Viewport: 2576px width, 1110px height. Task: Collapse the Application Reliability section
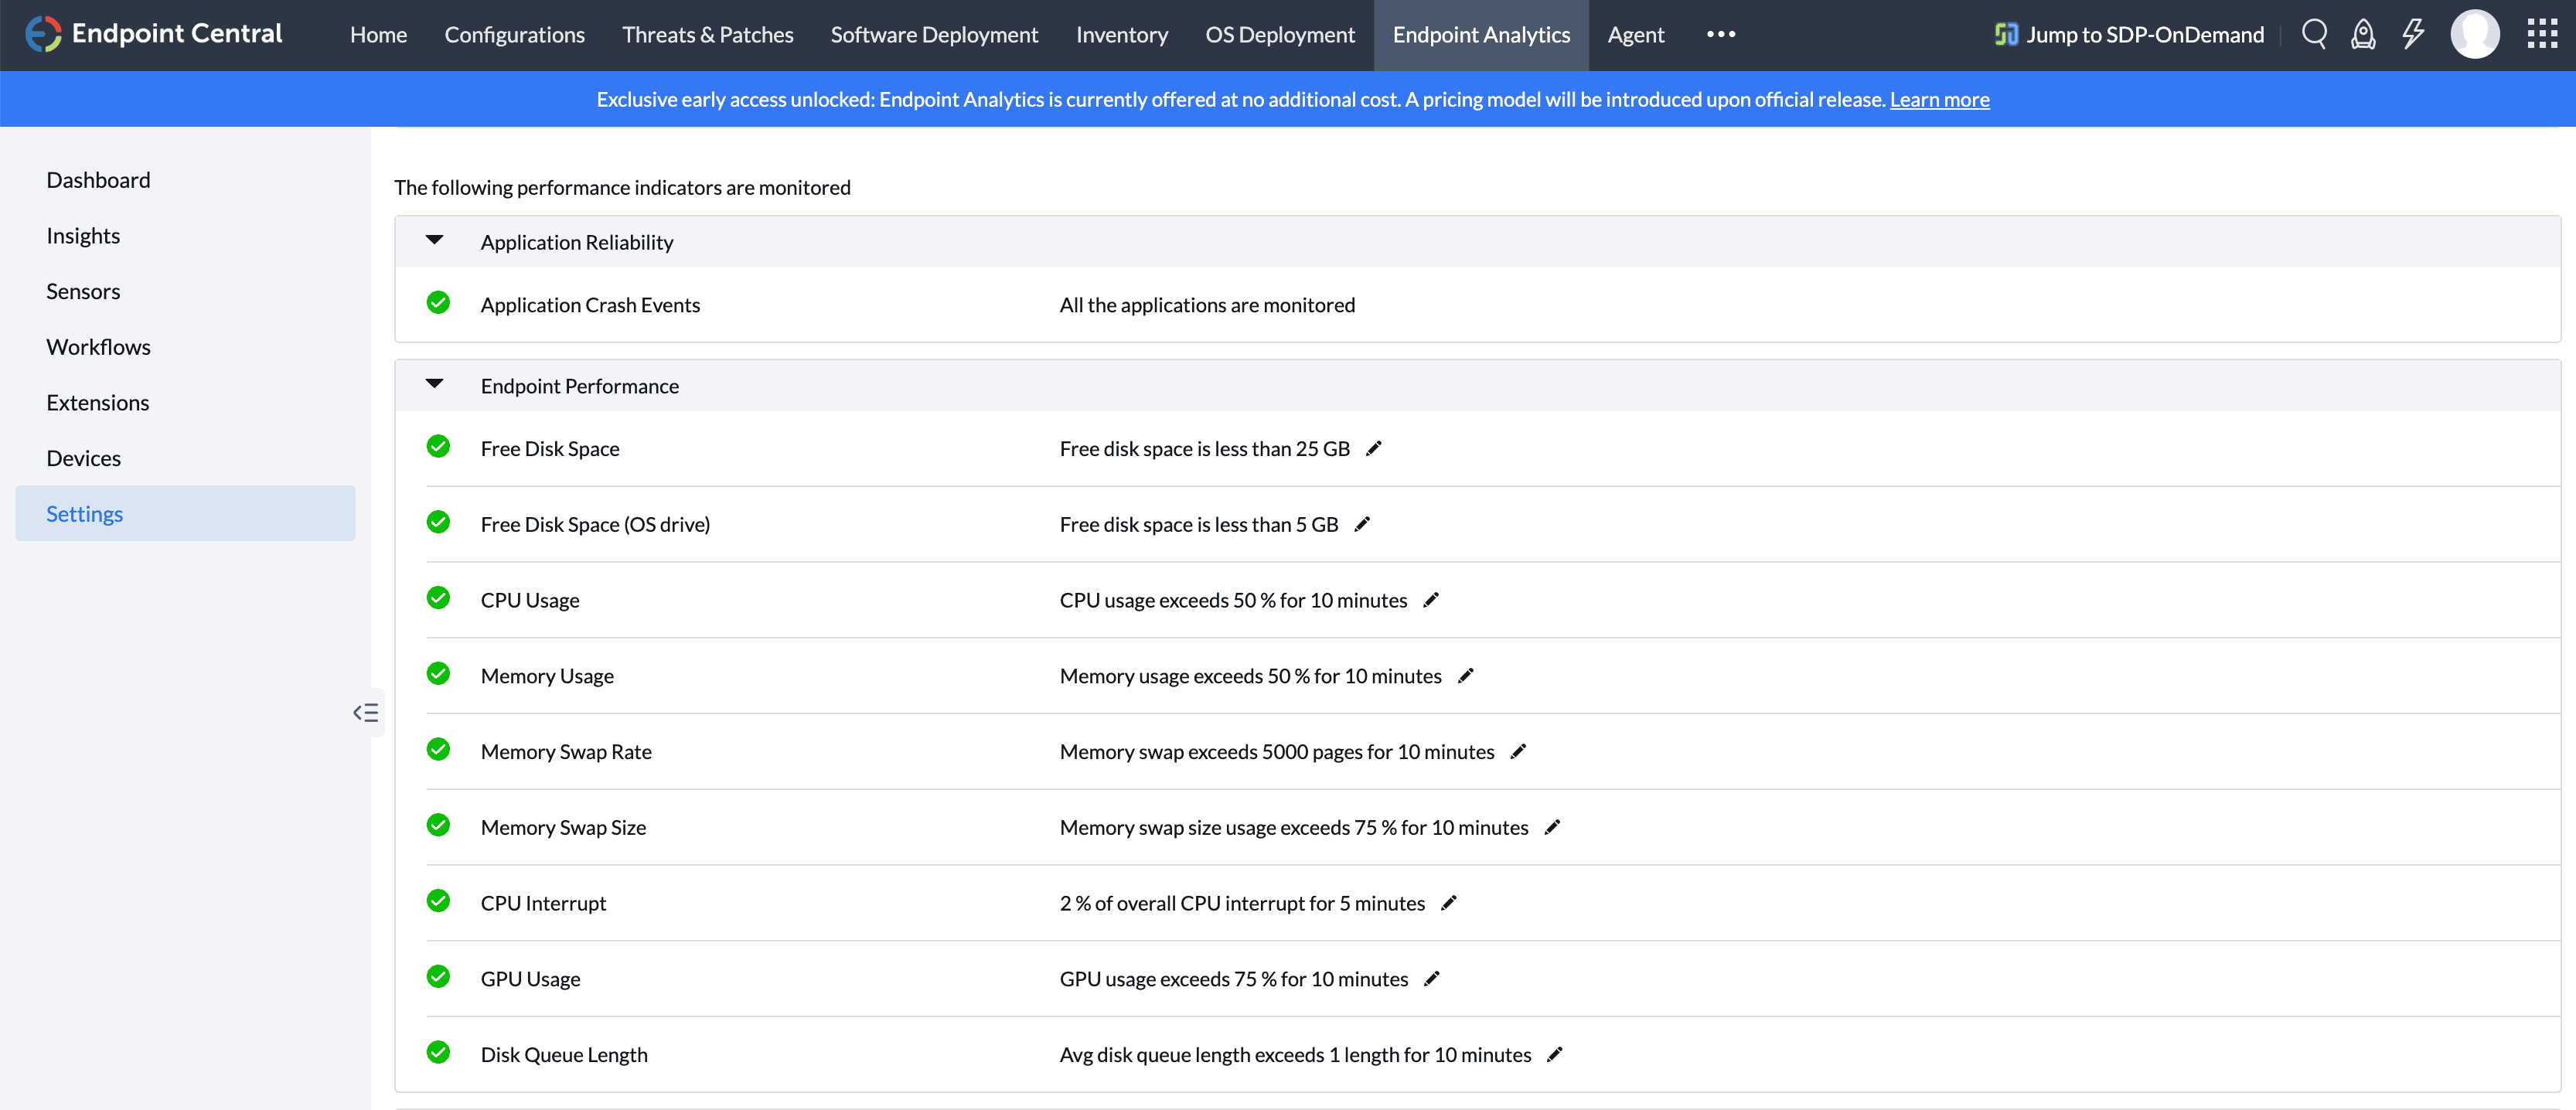tap(434, 240)
